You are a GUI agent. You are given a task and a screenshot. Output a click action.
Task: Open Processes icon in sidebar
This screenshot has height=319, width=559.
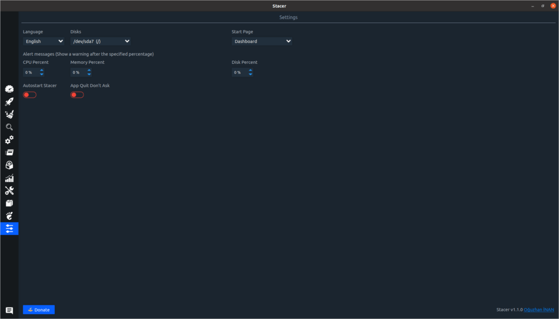(9, 152)
